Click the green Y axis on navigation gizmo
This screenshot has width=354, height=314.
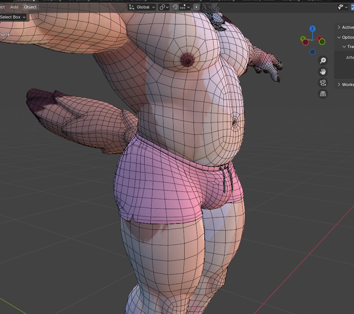click(303, 38)
